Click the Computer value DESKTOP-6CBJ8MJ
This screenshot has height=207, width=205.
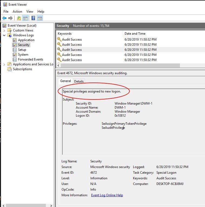coord(170,184)
